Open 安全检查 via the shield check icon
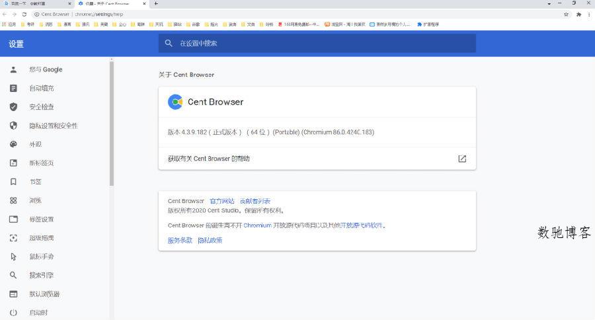This screenshot has width=595, height=320. [x=13, y=106]
